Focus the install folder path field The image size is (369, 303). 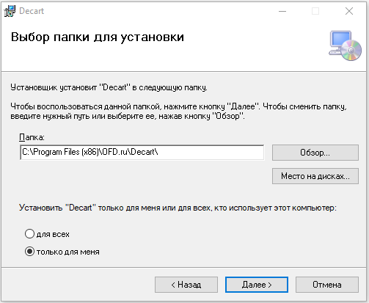(142, 152)
